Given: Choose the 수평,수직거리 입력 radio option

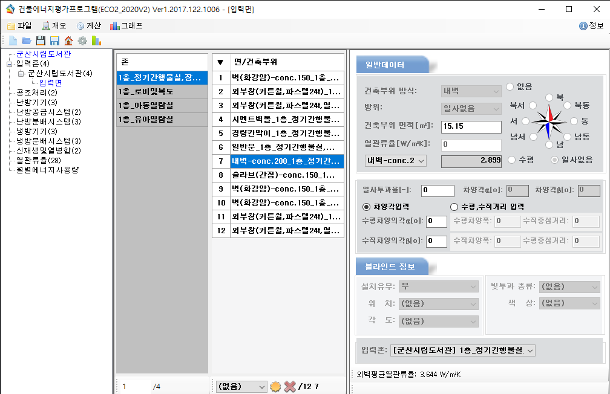Looking at the screenshot, I should tap(454, 207).
